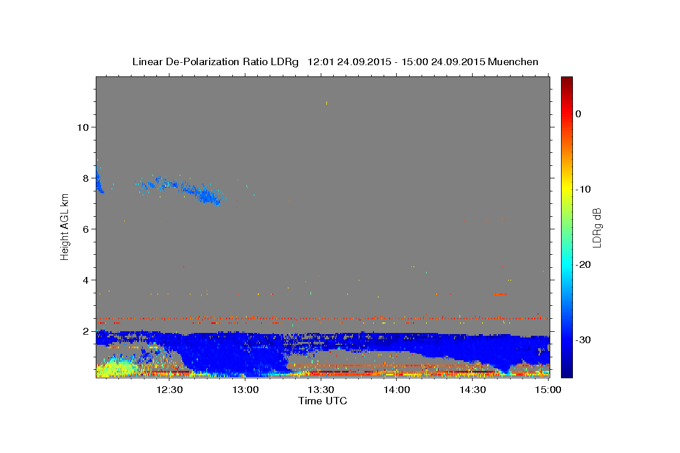Click the colorbar value -30
The width and height of the screenshot is (680, 453).
pos(583,340)
